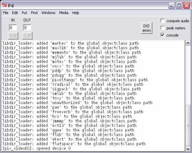This screenshot has width=192, height=153.
Task: Click the console line mentioning 'oscx'
Action: (68, 66)
